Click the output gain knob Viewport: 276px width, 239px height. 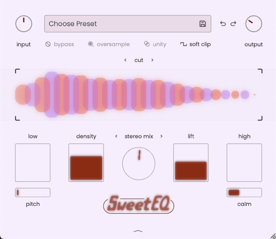click(253, 24)
